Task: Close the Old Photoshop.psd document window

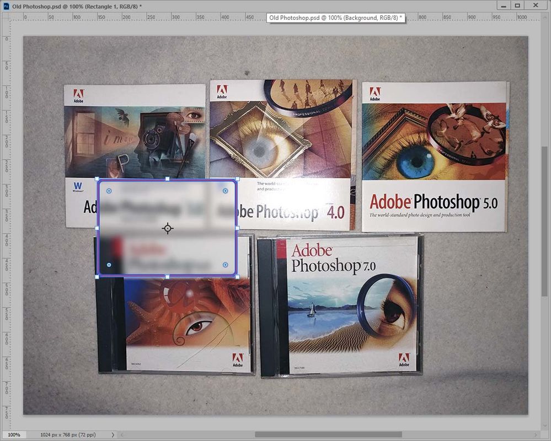Action: 536,6
